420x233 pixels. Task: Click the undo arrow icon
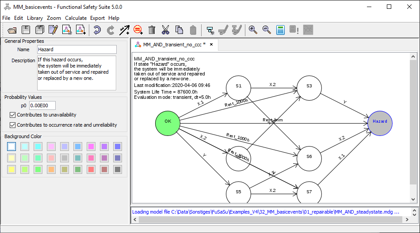(x=97, y=30)
